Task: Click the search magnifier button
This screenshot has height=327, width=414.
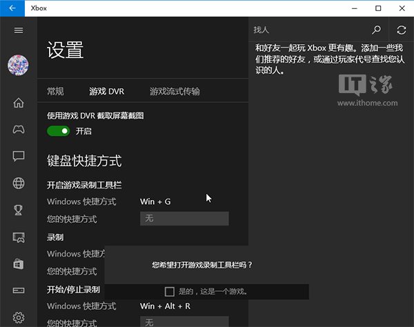Action: click(x=376, y=30)
